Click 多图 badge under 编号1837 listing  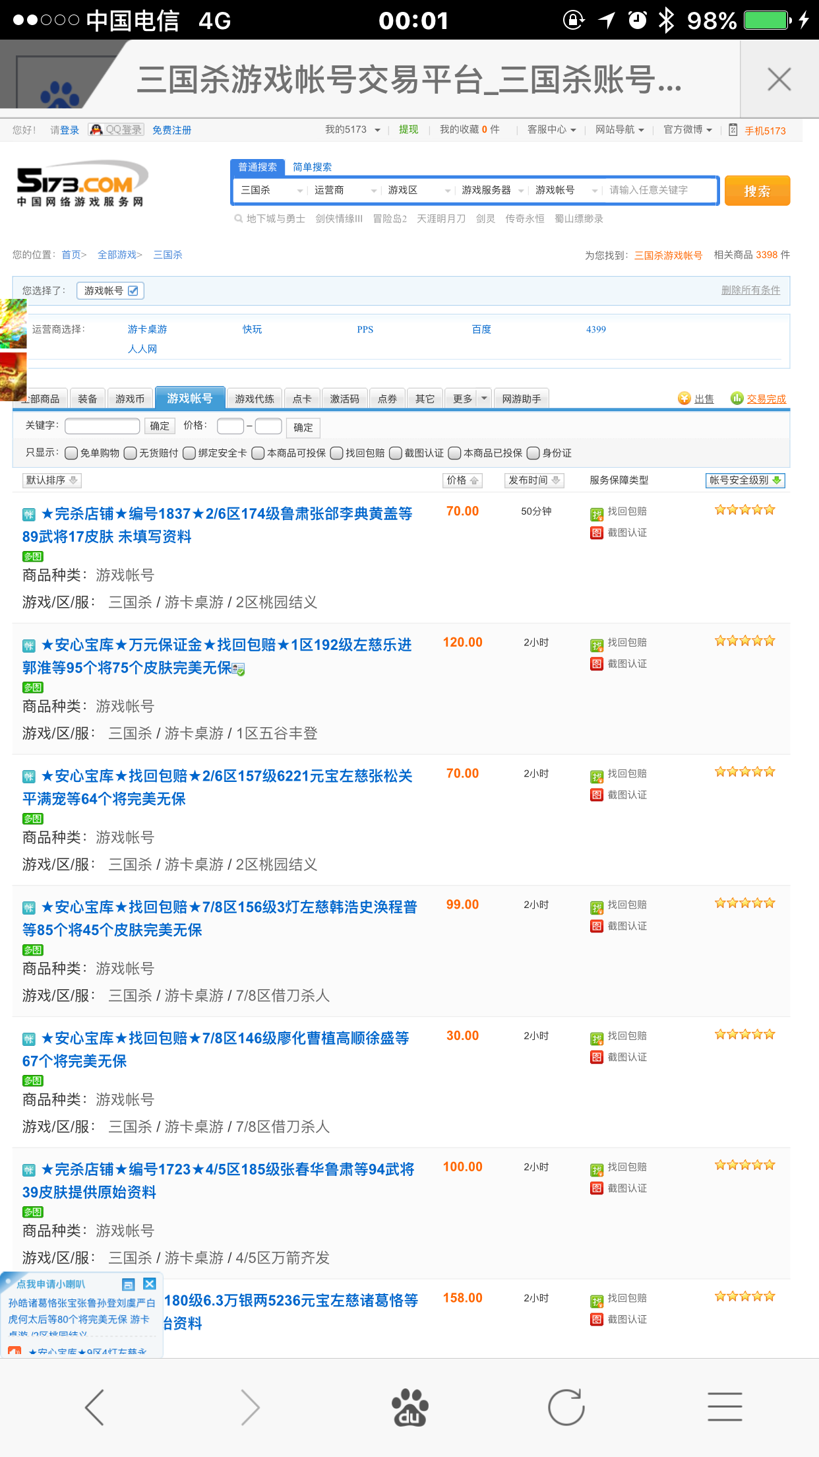coord(33,556)
